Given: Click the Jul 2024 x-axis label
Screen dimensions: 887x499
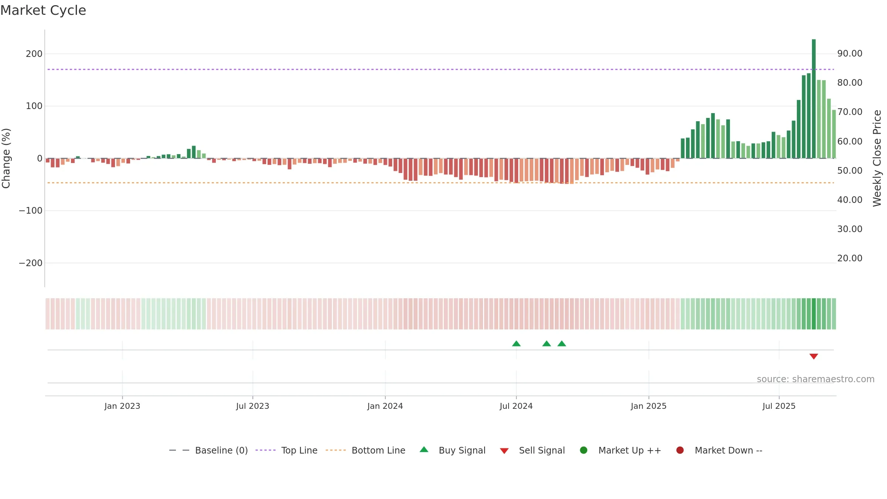Looking at the screenshot, I should point(516,406).
